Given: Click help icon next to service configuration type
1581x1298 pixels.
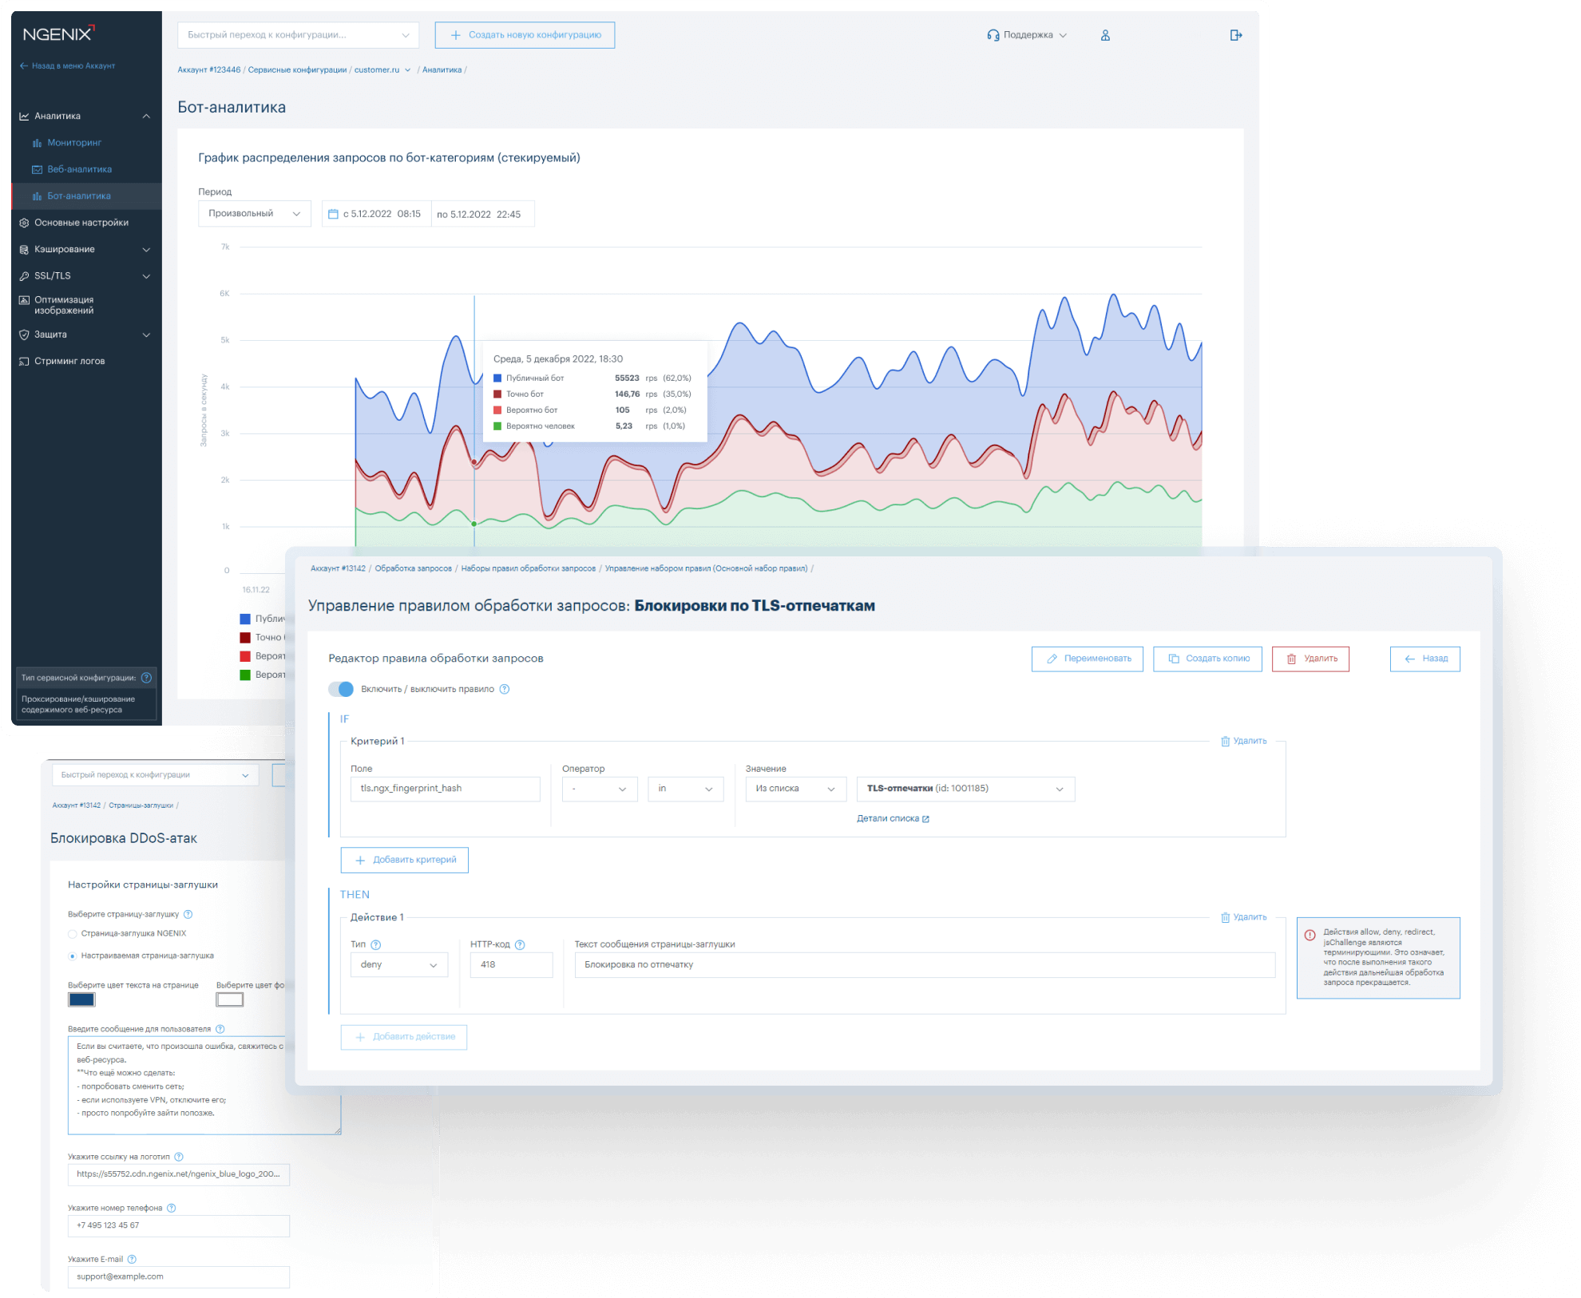Looking at the screenshot, I should click(x=146, y=678).
